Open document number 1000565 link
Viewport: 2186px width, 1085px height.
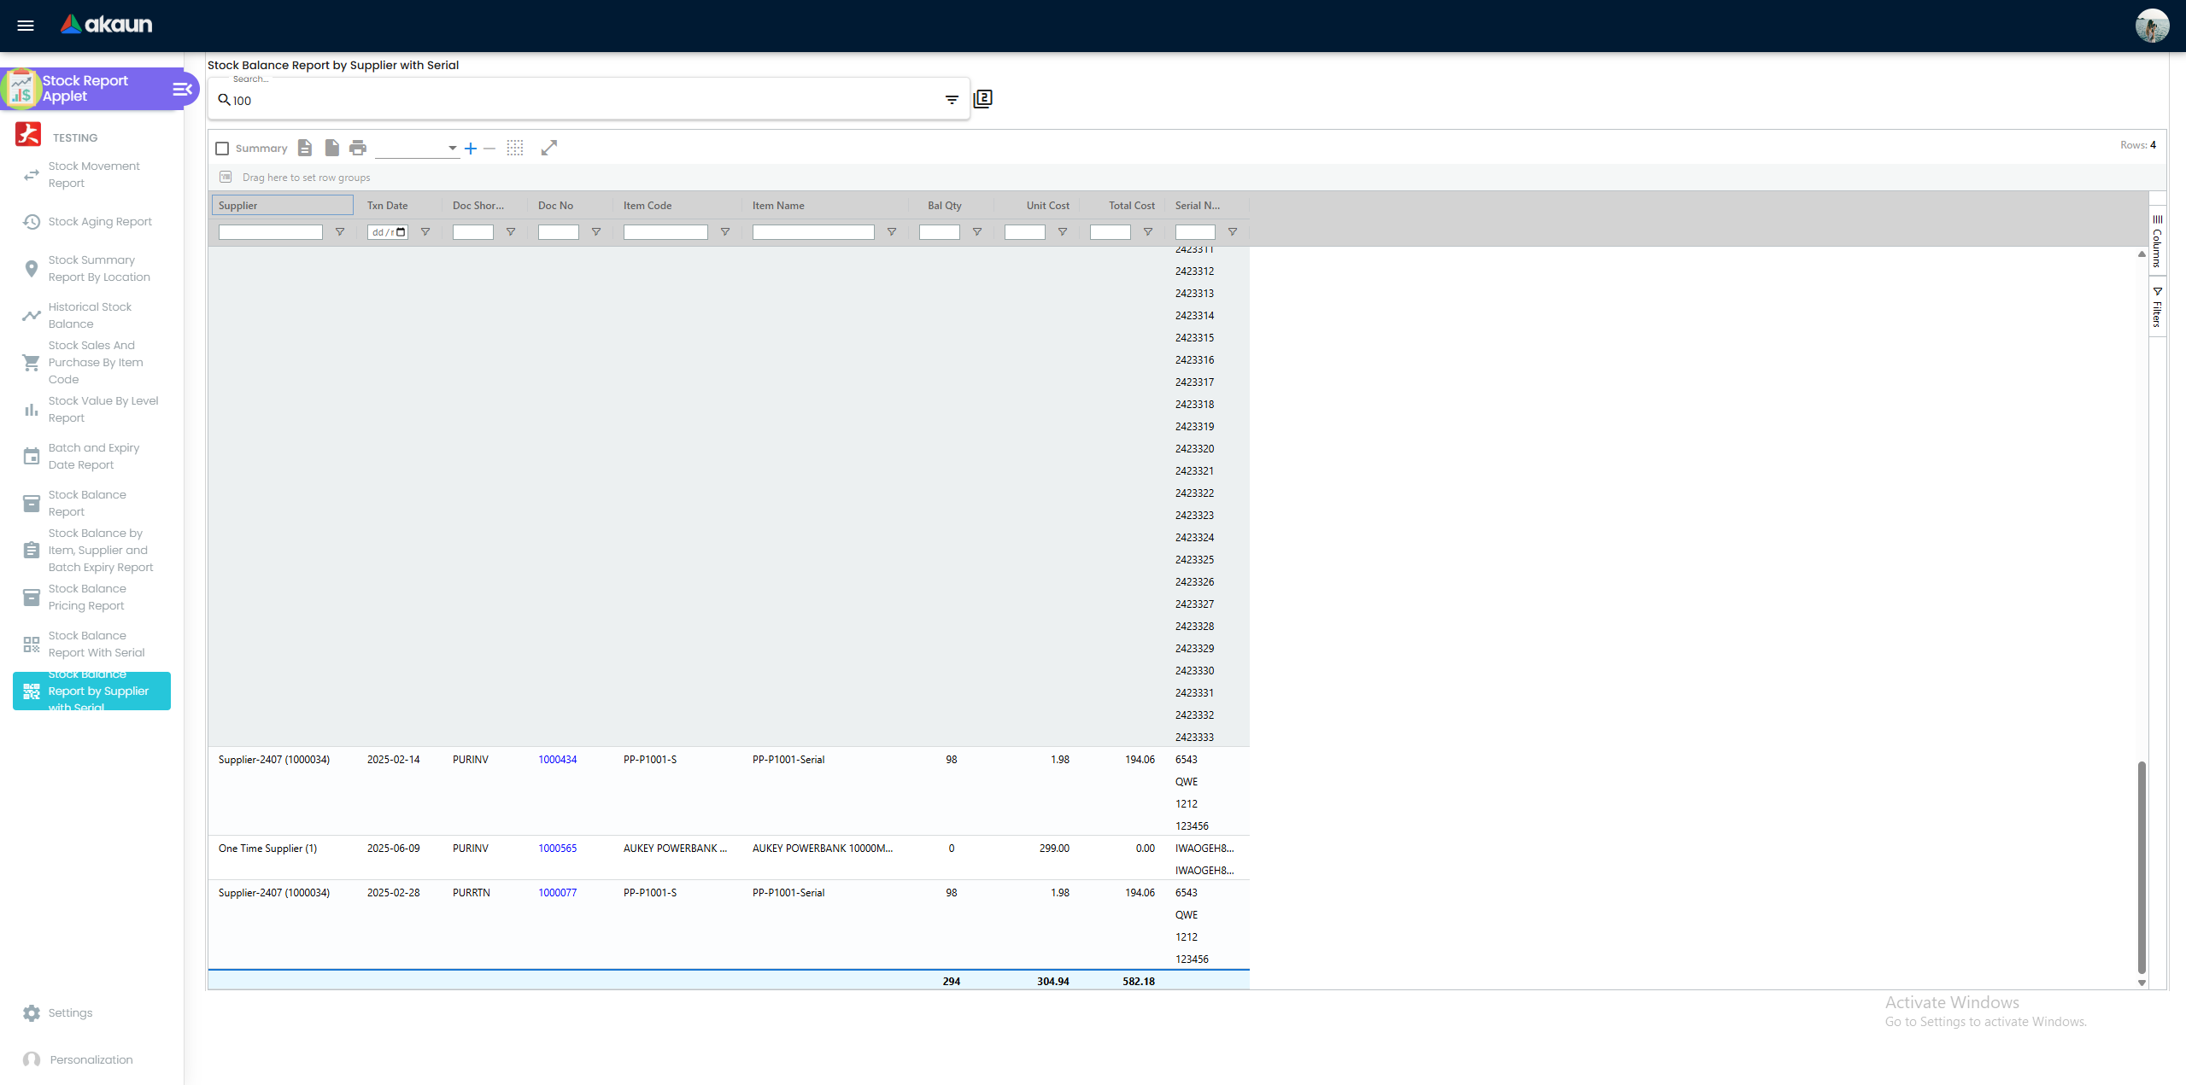coord(557,849)
